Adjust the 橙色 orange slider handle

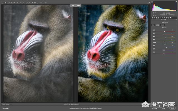click(x=164, y=35)
